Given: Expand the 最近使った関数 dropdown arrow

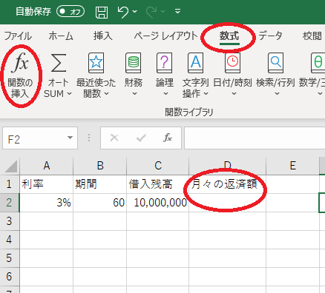Looking at the screenshot, I should pyautogui.click(x=107, y=94).
